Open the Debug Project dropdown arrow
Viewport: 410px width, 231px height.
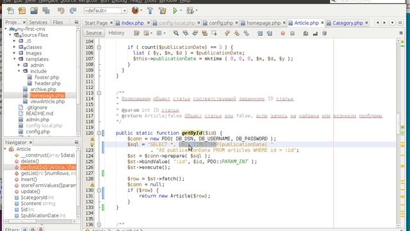197,11
